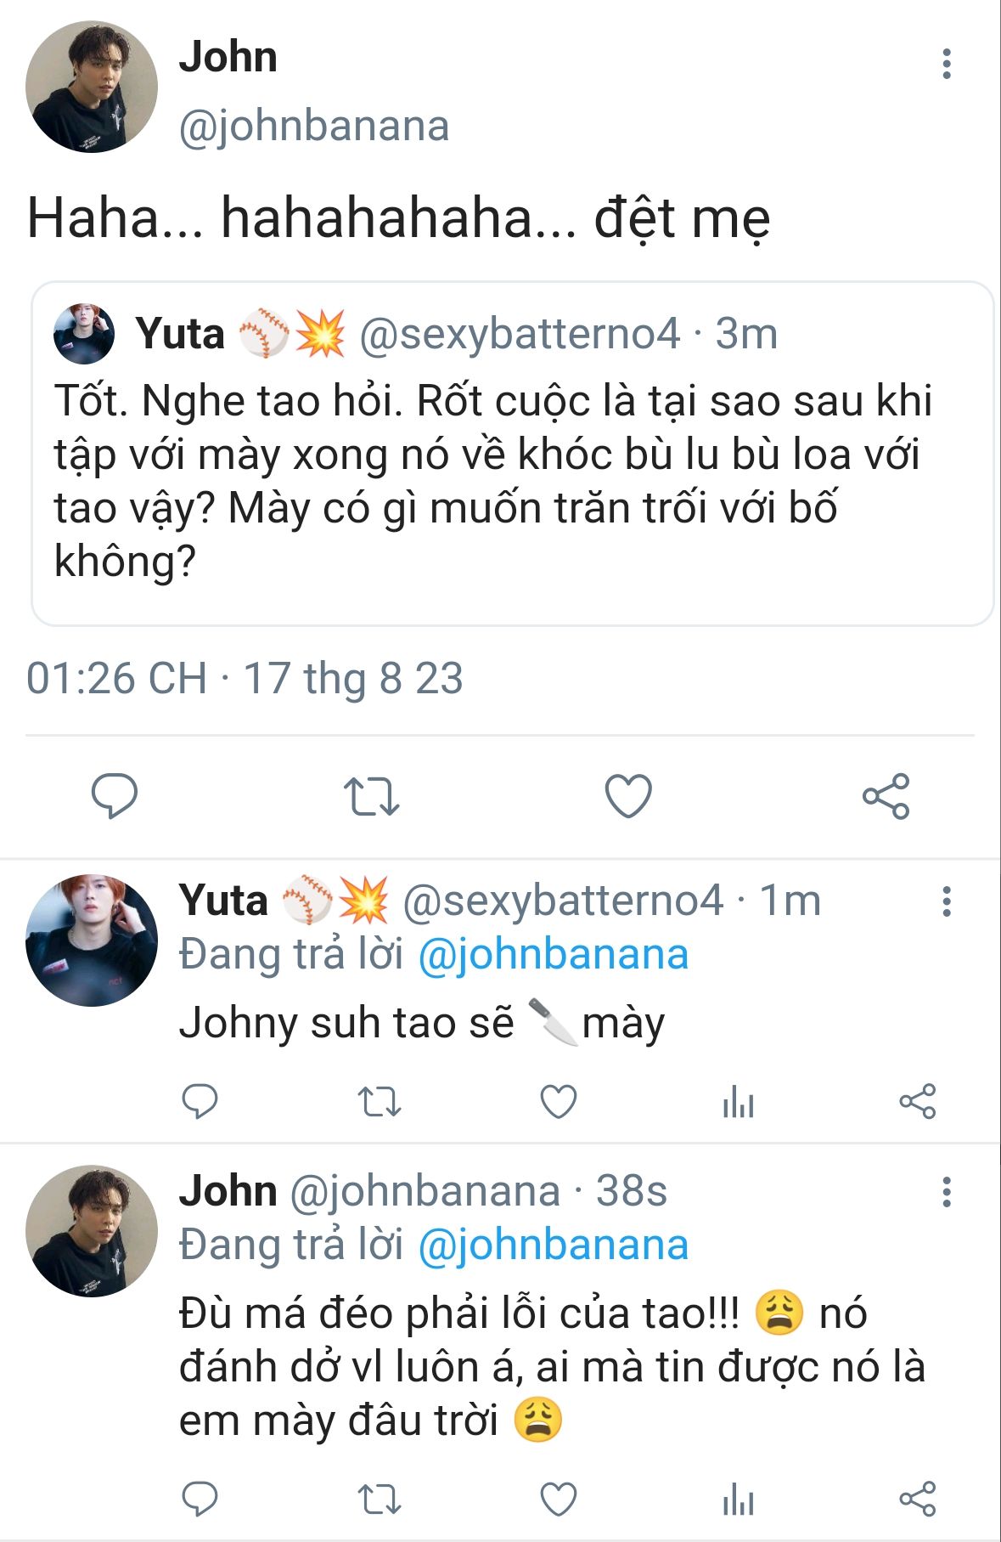Open Yuta's avatar in reply tweet
The width and height of the screenshot is (1001, 1542).
pyautogui.click(x=92, y=940)
